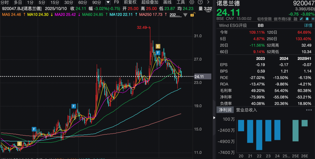Select the 90分 period
This screenshot has width=315, height=159.
point(97,2)
